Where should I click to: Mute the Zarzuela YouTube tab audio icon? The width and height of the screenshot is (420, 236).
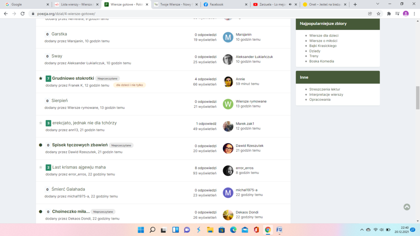(x=290, y=5)
